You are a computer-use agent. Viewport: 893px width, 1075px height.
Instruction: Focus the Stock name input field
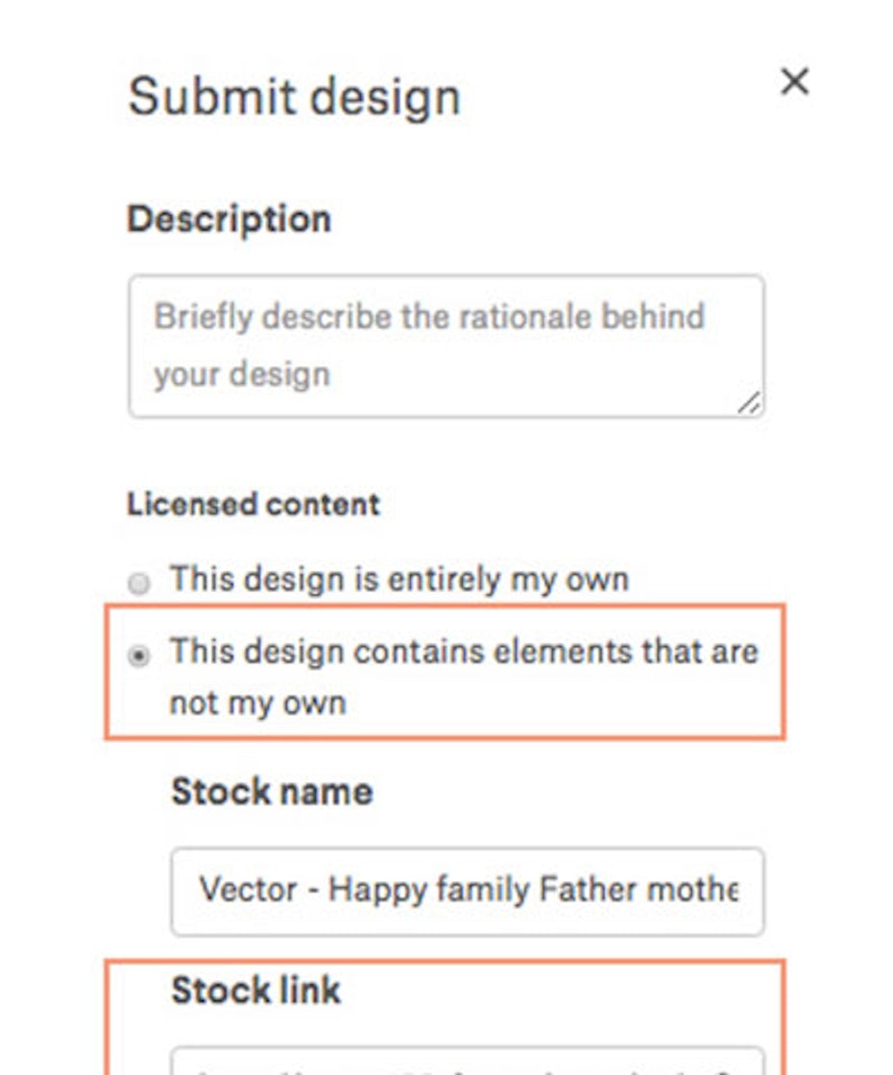468,892
